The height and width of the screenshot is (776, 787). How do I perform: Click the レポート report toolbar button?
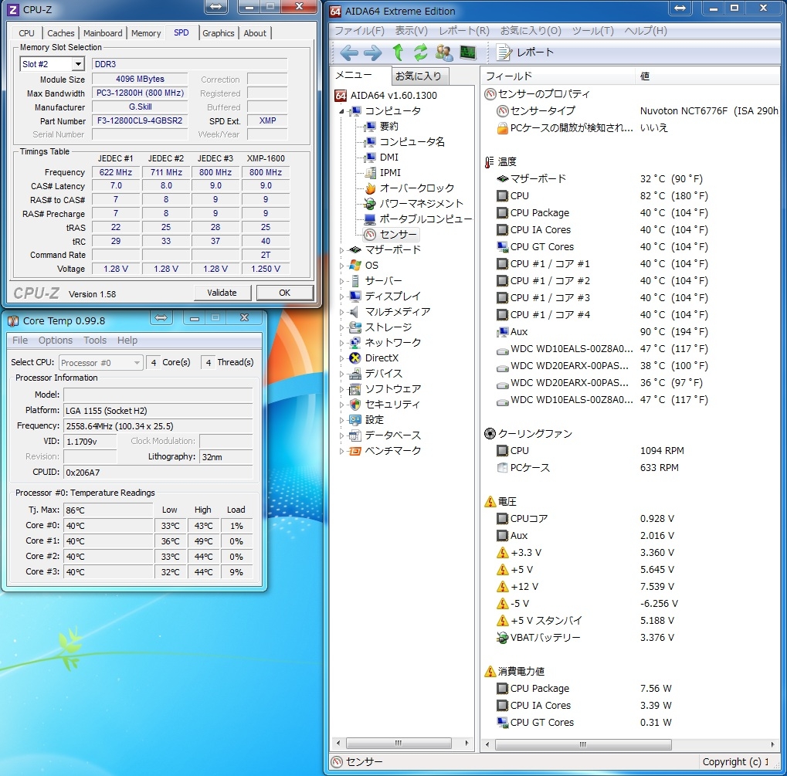point(526,53)
